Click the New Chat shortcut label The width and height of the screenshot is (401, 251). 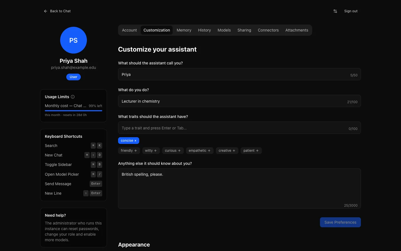[x=53, y=155]
